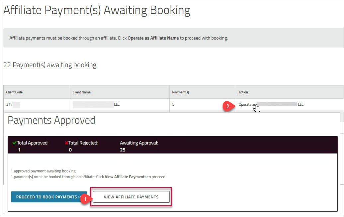Select the client code 317 cell
344x217 pixels.
(13, 104)
